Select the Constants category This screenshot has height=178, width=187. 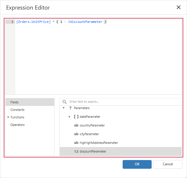[30, 110]
